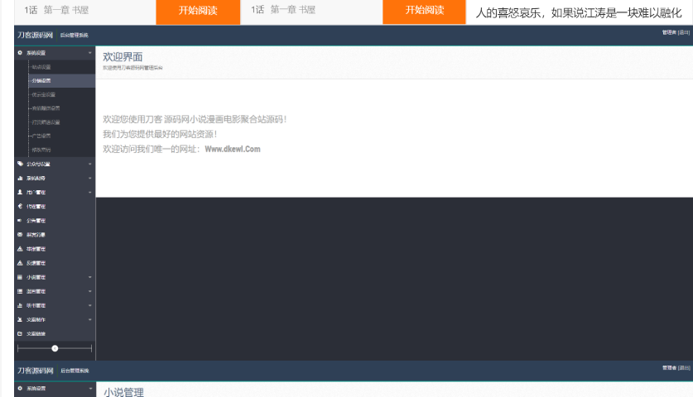This screenshot has height=397, width=693.
Task: Click the euro icon for 代理管理
Action: [20, 206]
